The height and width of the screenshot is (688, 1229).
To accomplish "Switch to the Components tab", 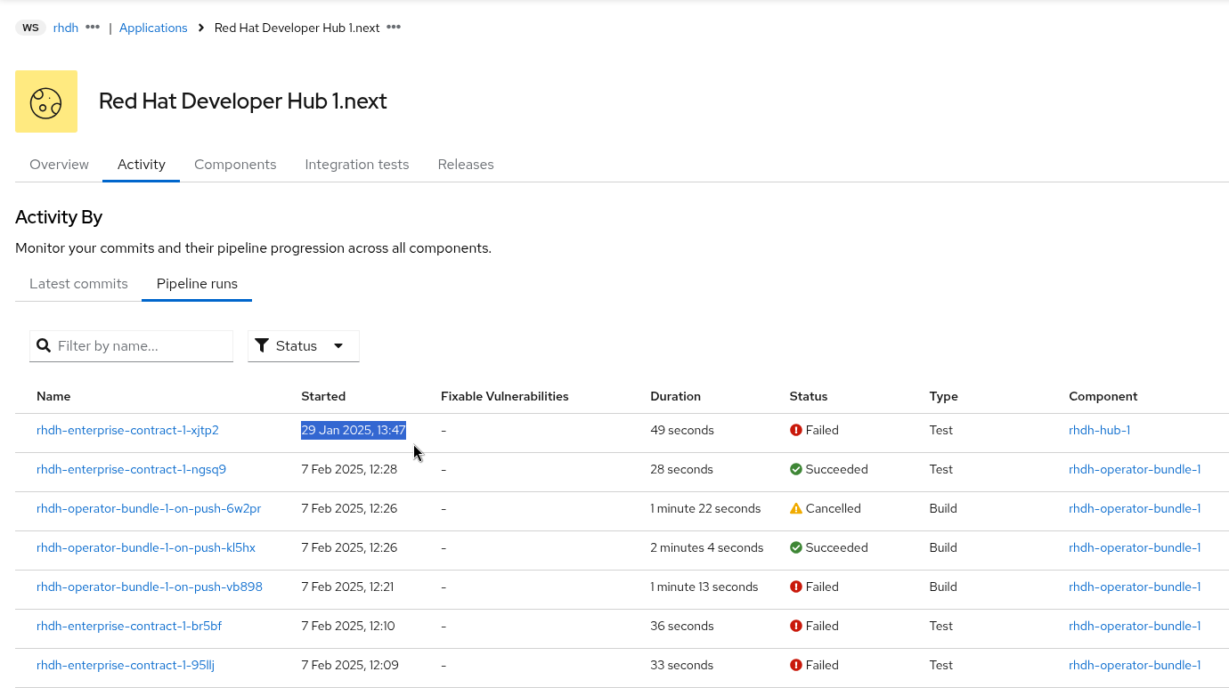I will coord(235,165).
